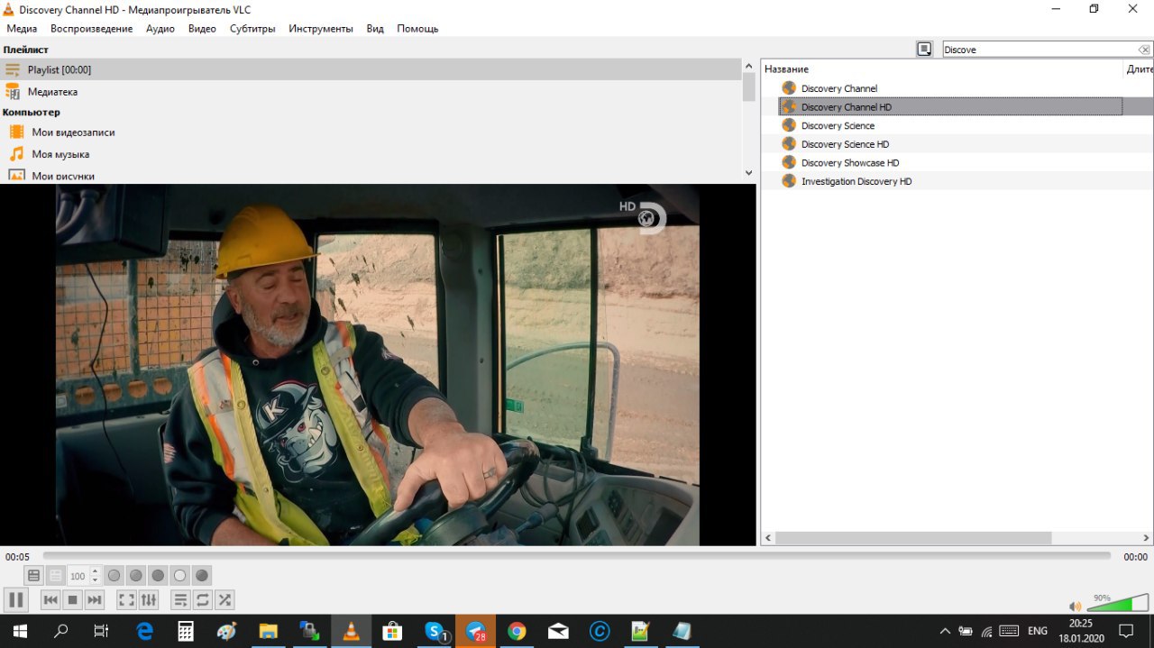Stop playback with the stop button
Screen dimensions: 1154x648
click(73, 599)
